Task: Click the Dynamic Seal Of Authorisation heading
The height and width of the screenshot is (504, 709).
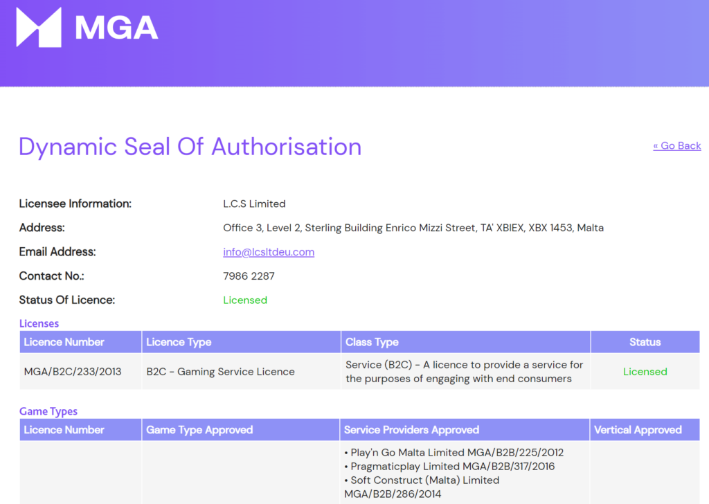Action: pyautogui.click(x=190, y=147)
